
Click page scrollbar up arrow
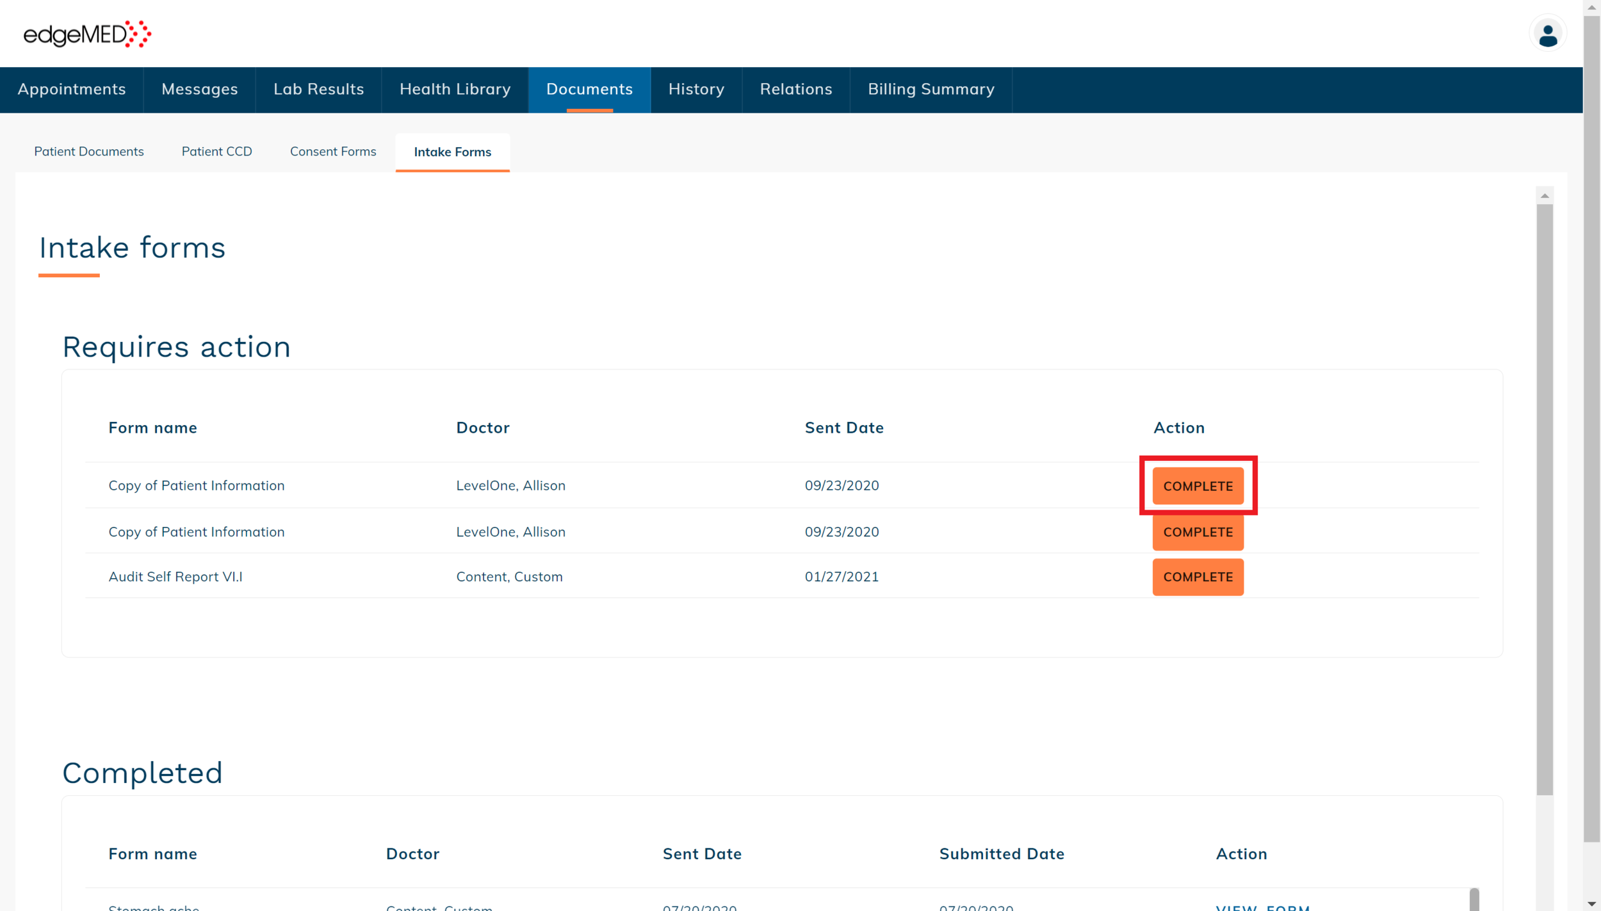(1591, 6)
